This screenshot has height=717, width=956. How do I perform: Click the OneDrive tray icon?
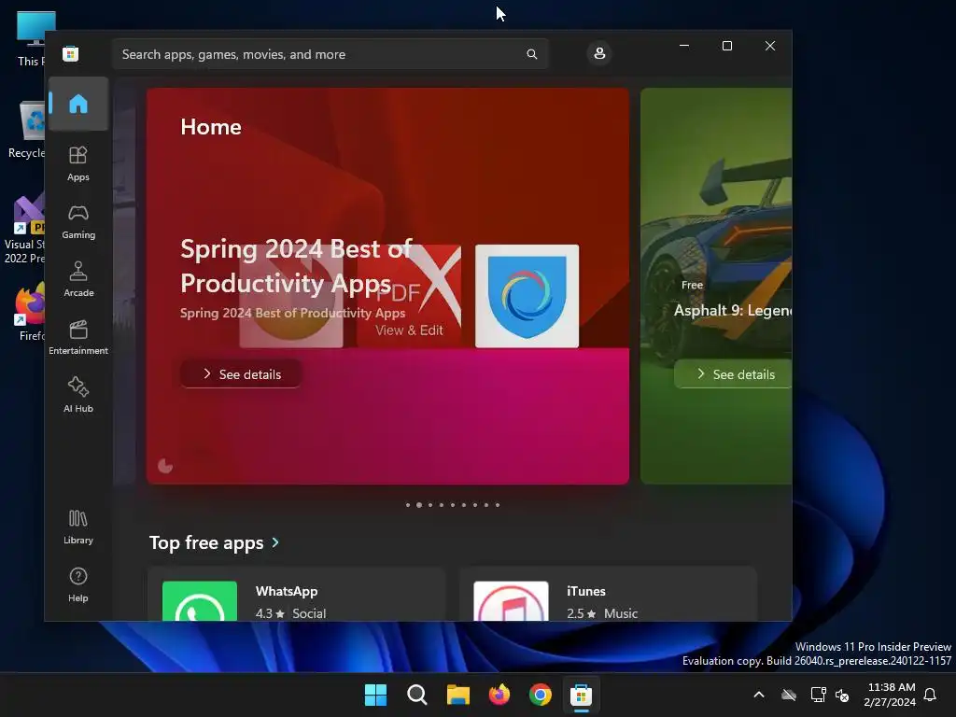click(x=789, y=695)
